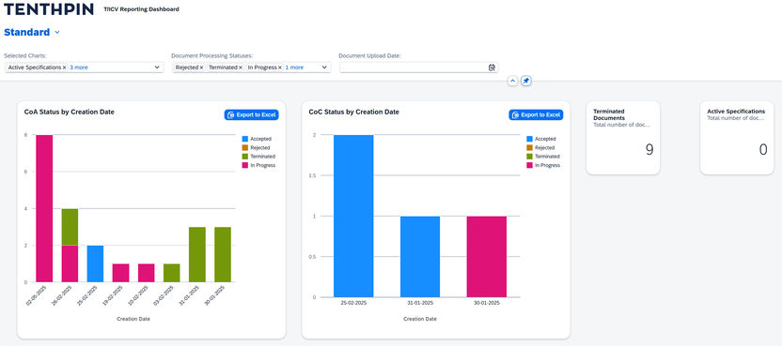This screenshot has width=782, height=346.
Task: Remove the In Progress status token
Action: 280,68
